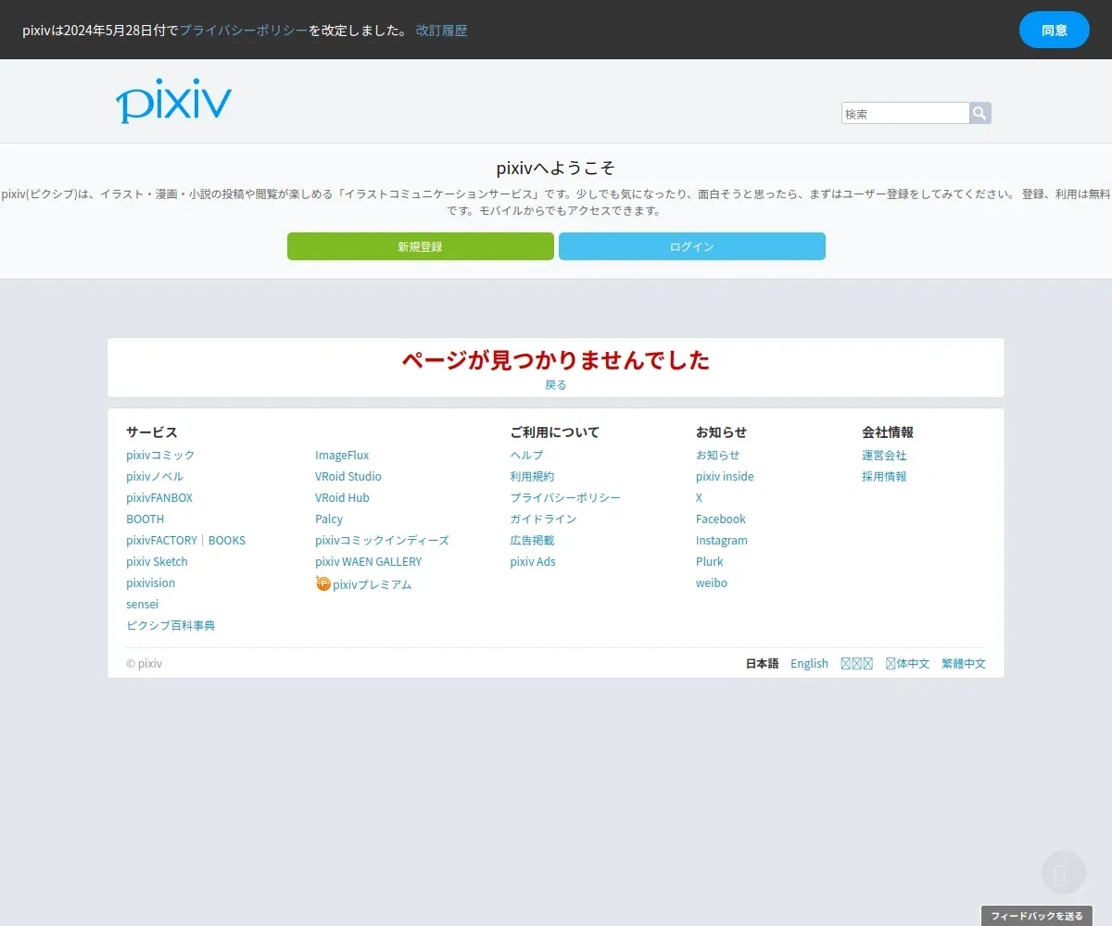Change the language to 繁體中文
1112x926 pixels.
tap(964, 663)
